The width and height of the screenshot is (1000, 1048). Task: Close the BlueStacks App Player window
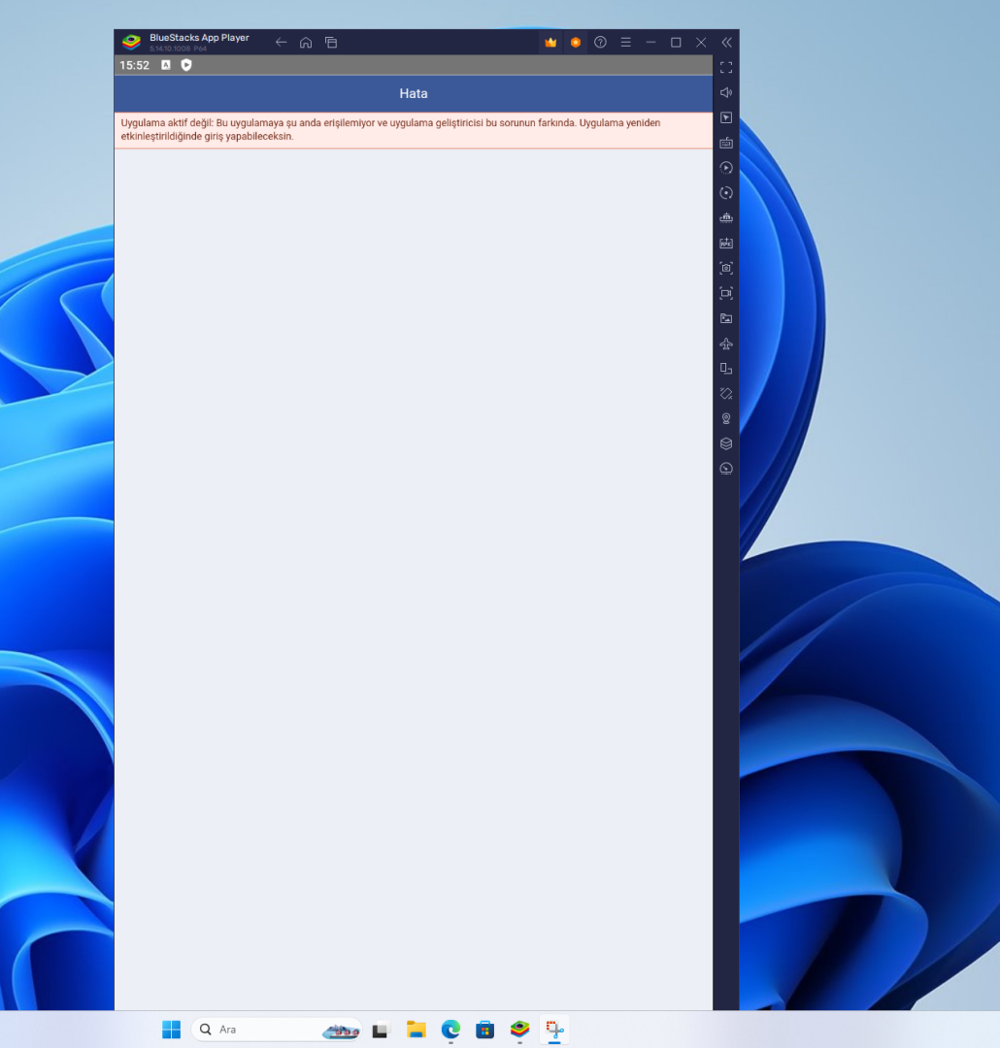point(701,42)
